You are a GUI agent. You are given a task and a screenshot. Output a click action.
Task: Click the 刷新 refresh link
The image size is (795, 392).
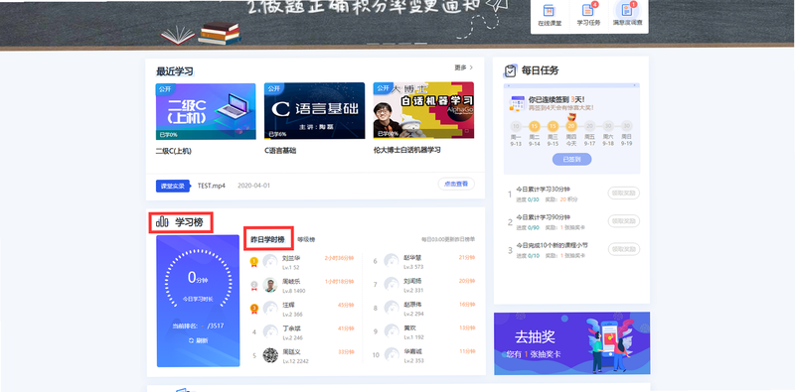click(x=198, y=340)
